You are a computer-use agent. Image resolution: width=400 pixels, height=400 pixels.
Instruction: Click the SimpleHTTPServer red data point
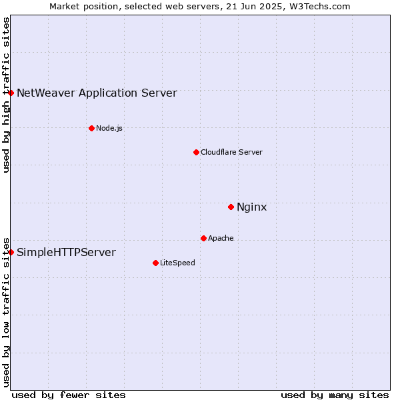tap(11, 252)
